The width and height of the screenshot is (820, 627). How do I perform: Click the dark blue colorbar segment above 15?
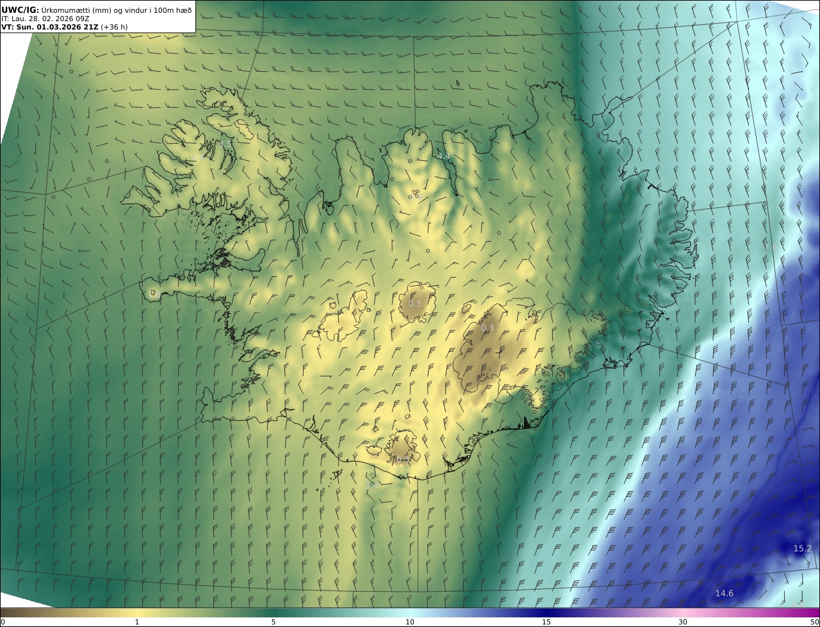(546, 612)
